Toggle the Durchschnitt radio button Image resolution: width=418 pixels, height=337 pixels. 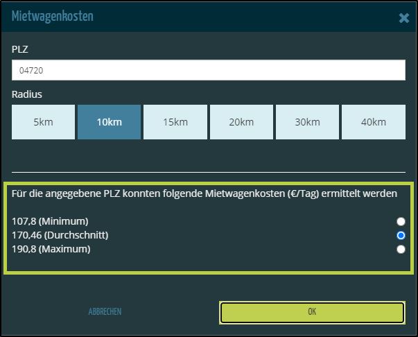click(x=401, y=235)
